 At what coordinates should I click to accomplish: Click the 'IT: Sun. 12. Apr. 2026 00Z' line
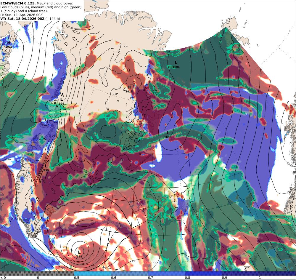21,15
